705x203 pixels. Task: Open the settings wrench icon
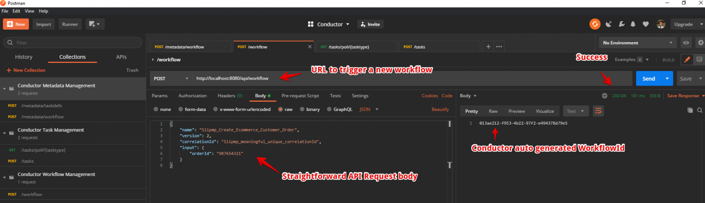[x=621, y=24]
